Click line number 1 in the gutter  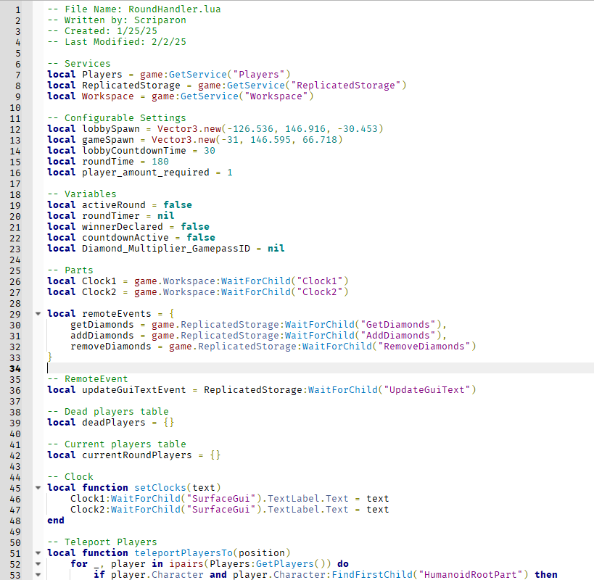18,10
